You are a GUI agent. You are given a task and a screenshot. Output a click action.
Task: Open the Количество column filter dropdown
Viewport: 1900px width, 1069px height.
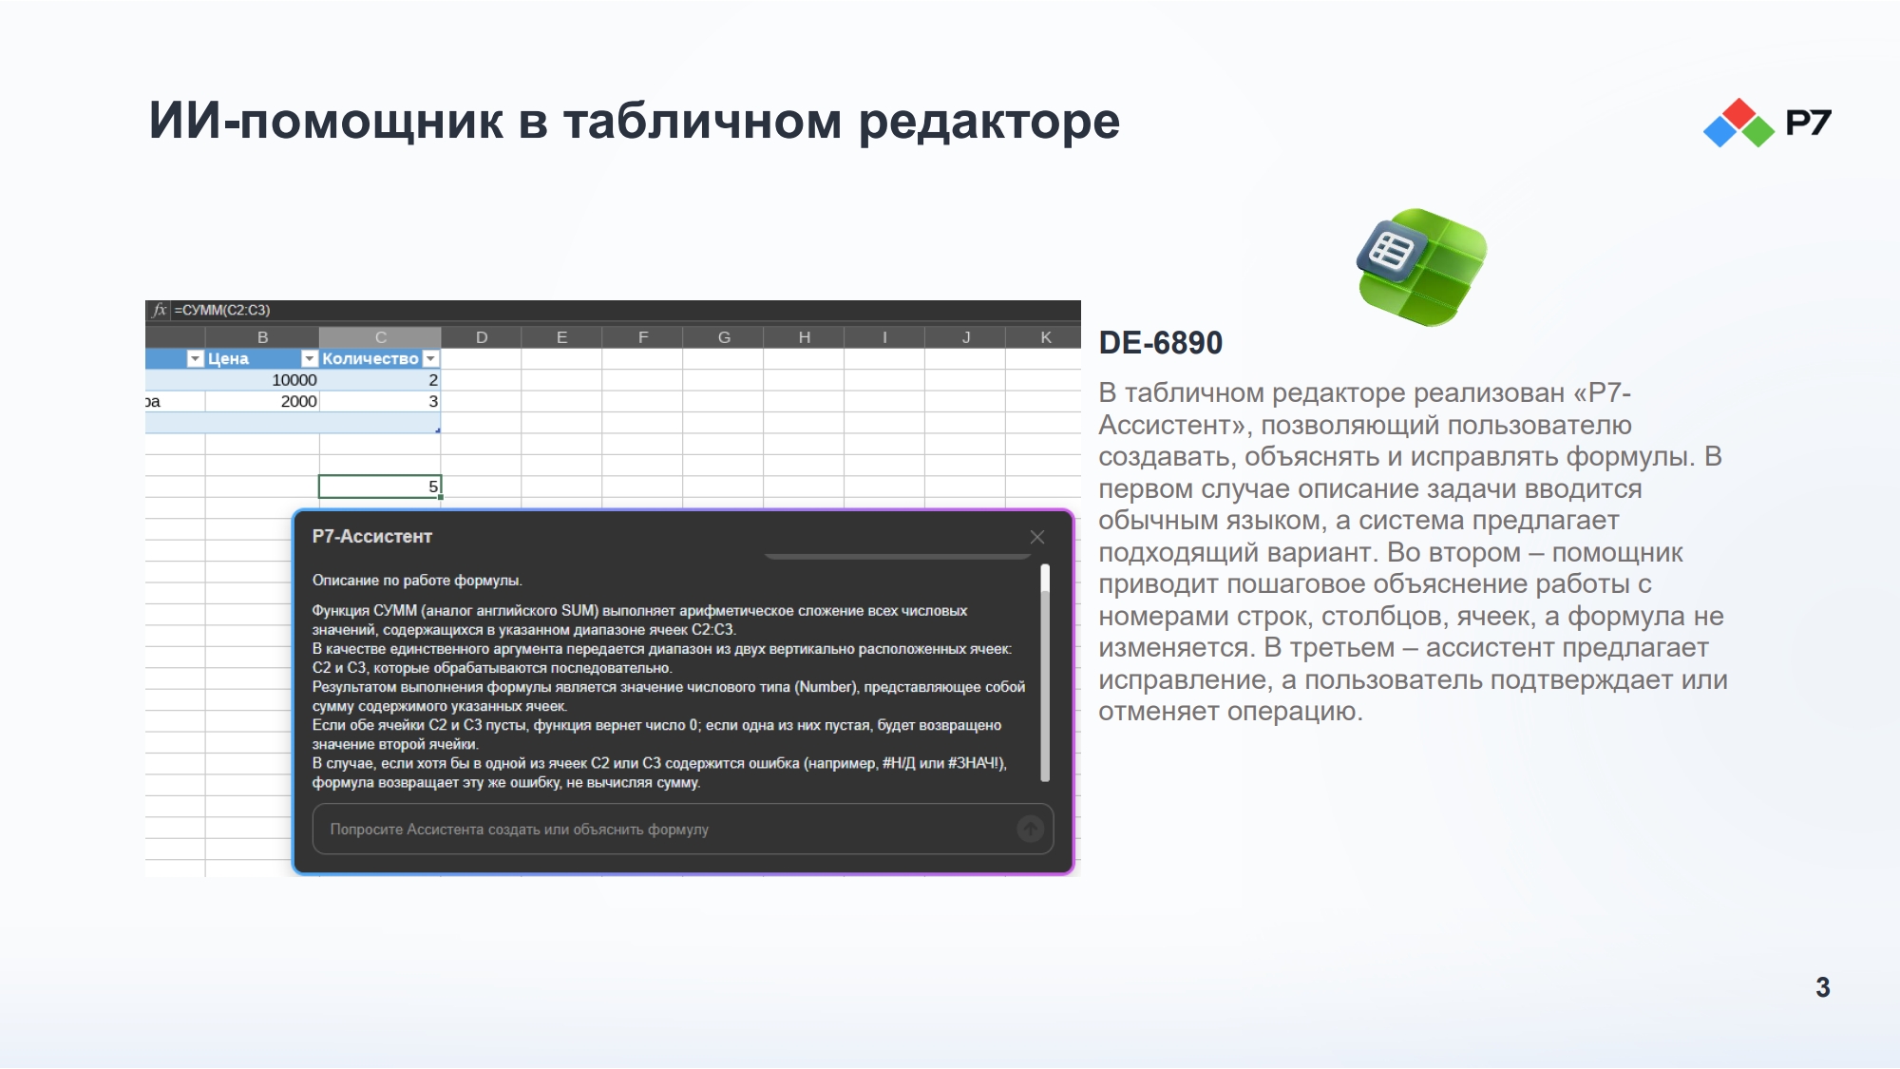[x=430, y=358]
